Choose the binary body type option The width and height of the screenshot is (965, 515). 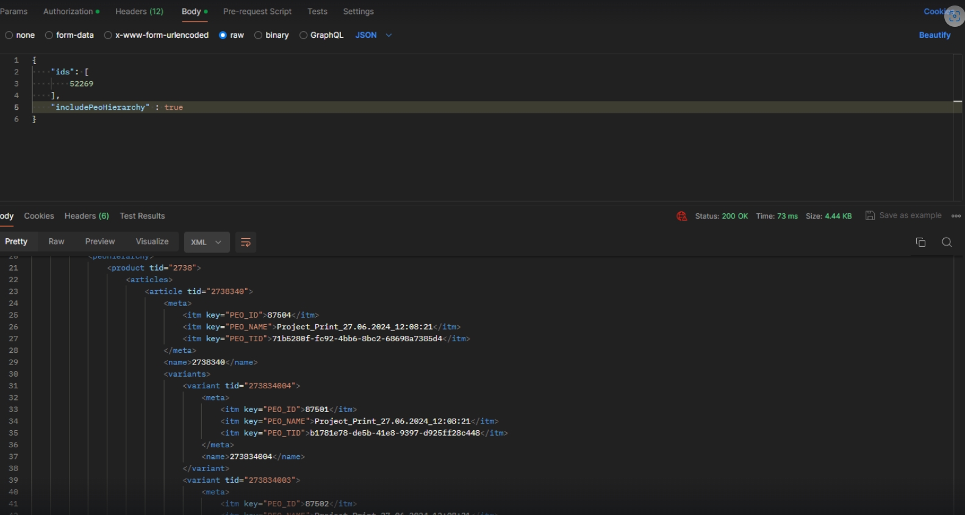pyautogui.click(x=259, y=35)
